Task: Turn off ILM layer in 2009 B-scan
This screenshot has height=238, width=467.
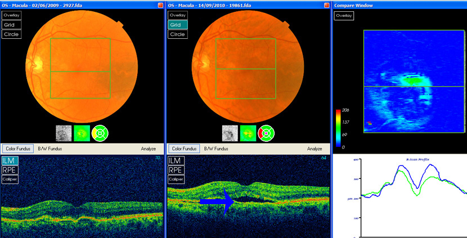Action: [10, 161]
